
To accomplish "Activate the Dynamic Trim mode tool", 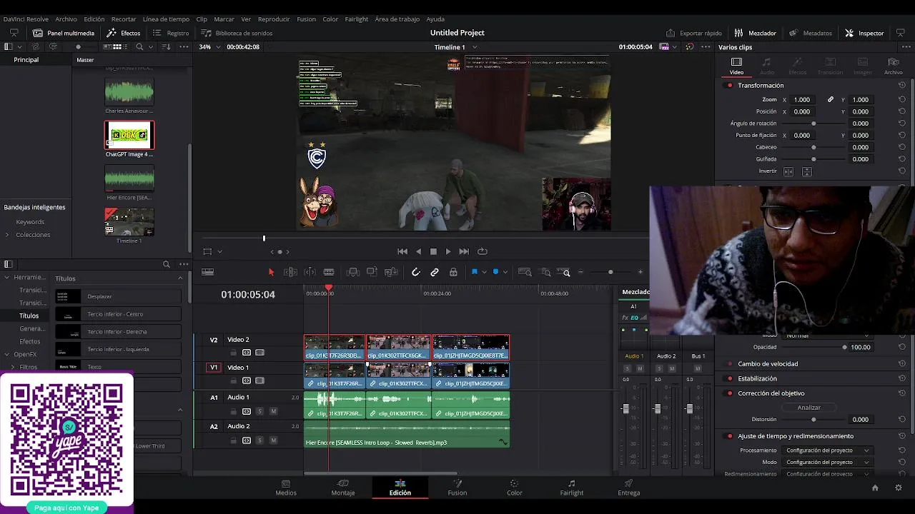I will coord(310,272).
